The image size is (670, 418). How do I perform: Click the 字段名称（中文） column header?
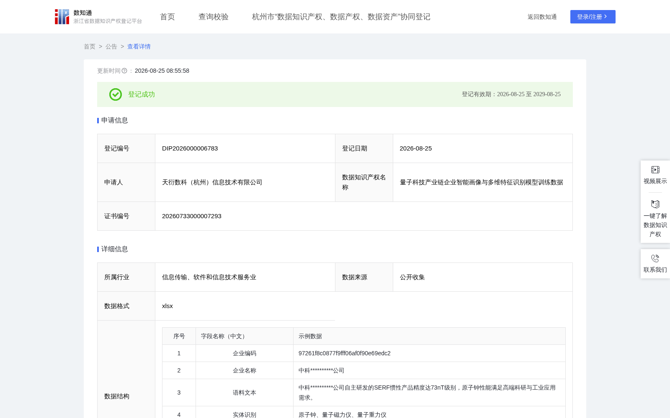click(x=245, y=336)
